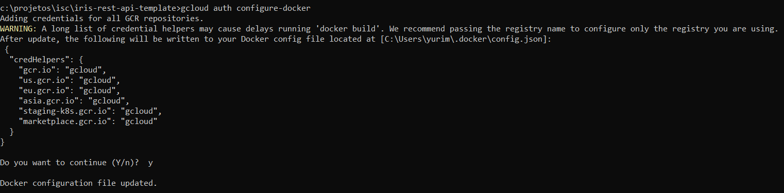Viewport: 784px width, 193px height.
Task: Select the "marketplace.gcr.io" entry line
Action: (x=88, y=121)
